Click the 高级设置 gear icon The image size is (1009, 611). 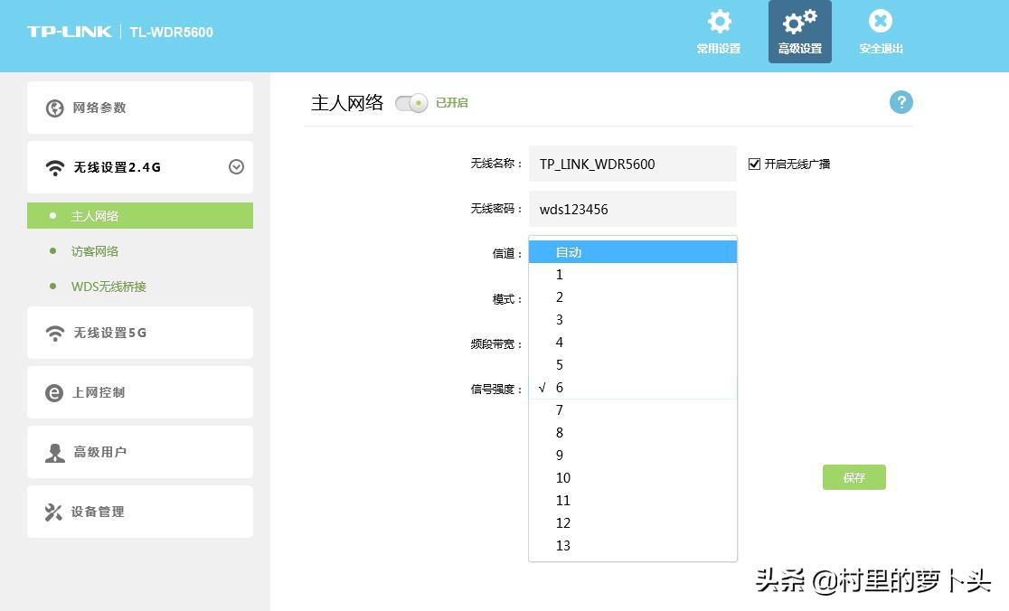point(799,24)
